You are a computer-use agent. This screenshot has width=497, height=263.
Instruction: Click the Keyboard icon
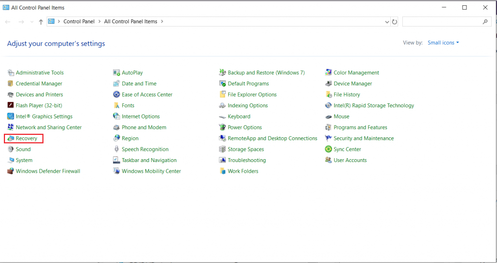[222, 116]
